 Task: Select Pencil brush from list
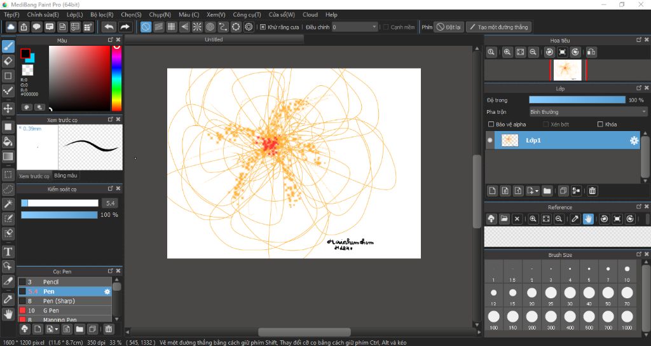tap(65, 282)
